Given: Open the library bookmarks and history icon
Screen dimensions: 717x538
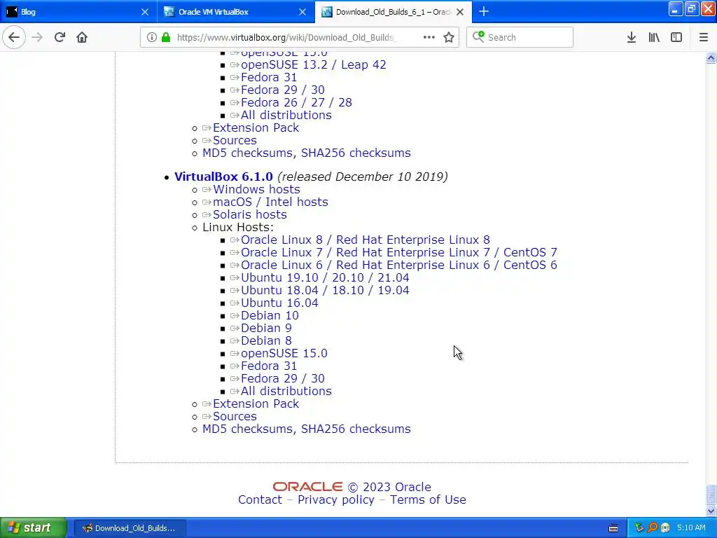Looking at the screenshot, I should (x=654, y=37).
